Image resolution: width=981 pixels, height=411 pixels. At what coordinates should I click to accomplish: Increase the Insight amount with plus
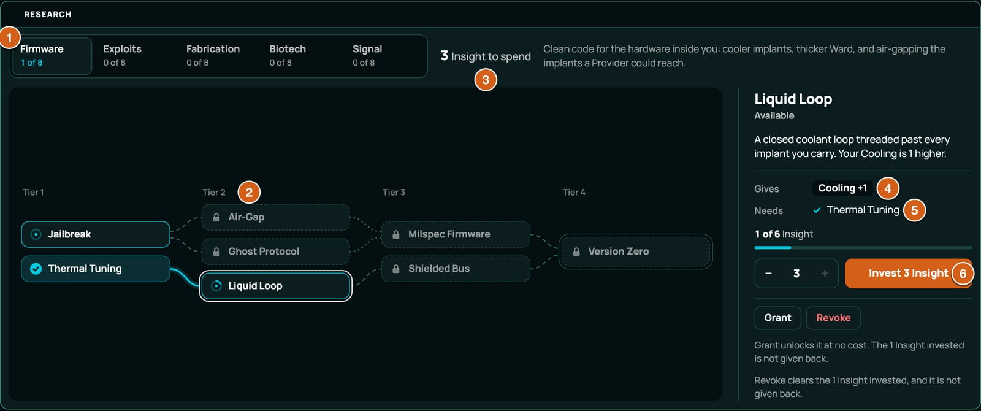click(x=825, y=274)
